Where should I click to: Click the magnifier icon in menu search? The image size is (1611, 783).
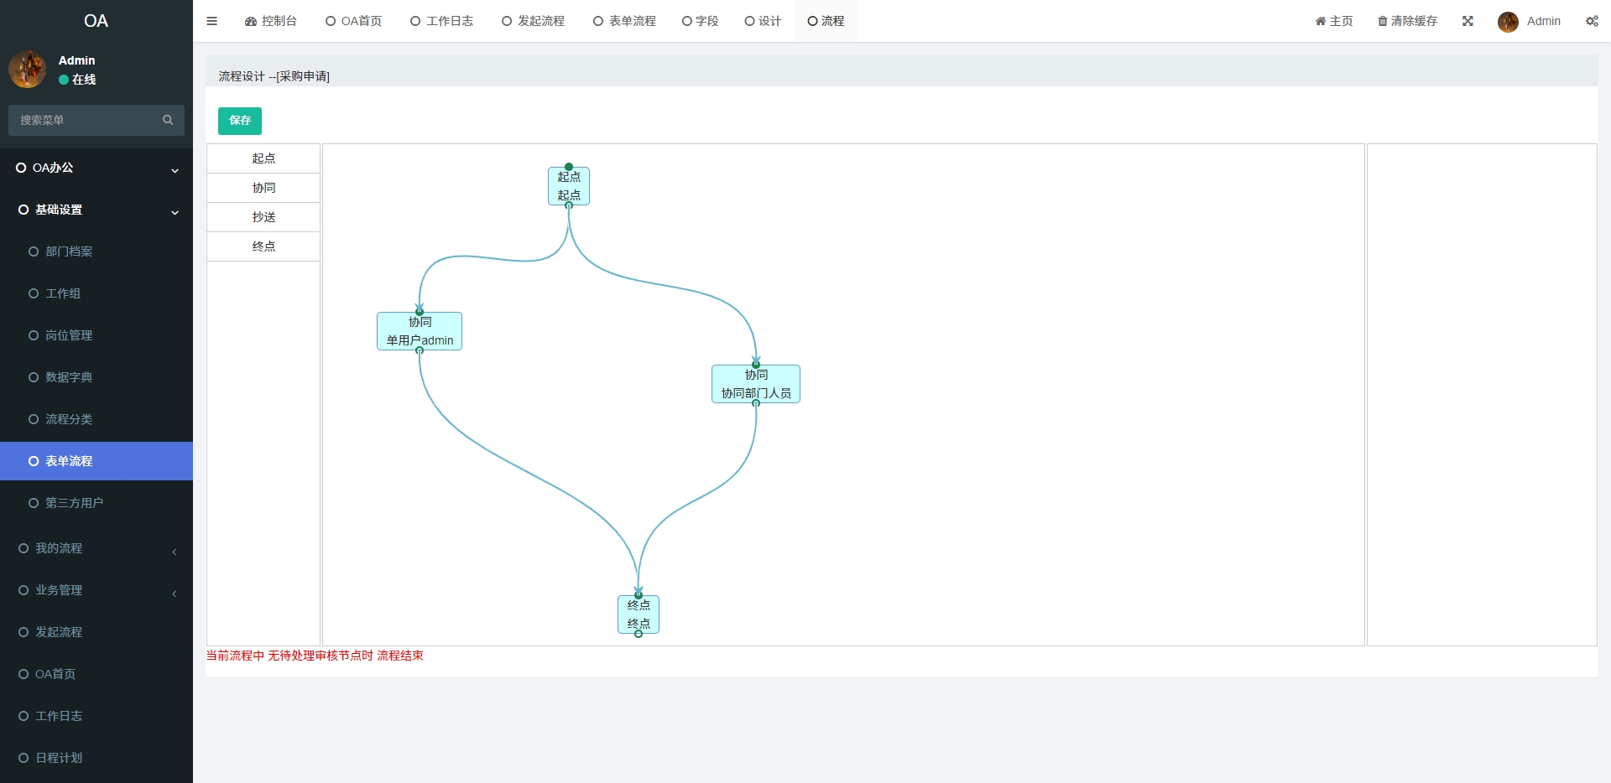pos(168,120)
